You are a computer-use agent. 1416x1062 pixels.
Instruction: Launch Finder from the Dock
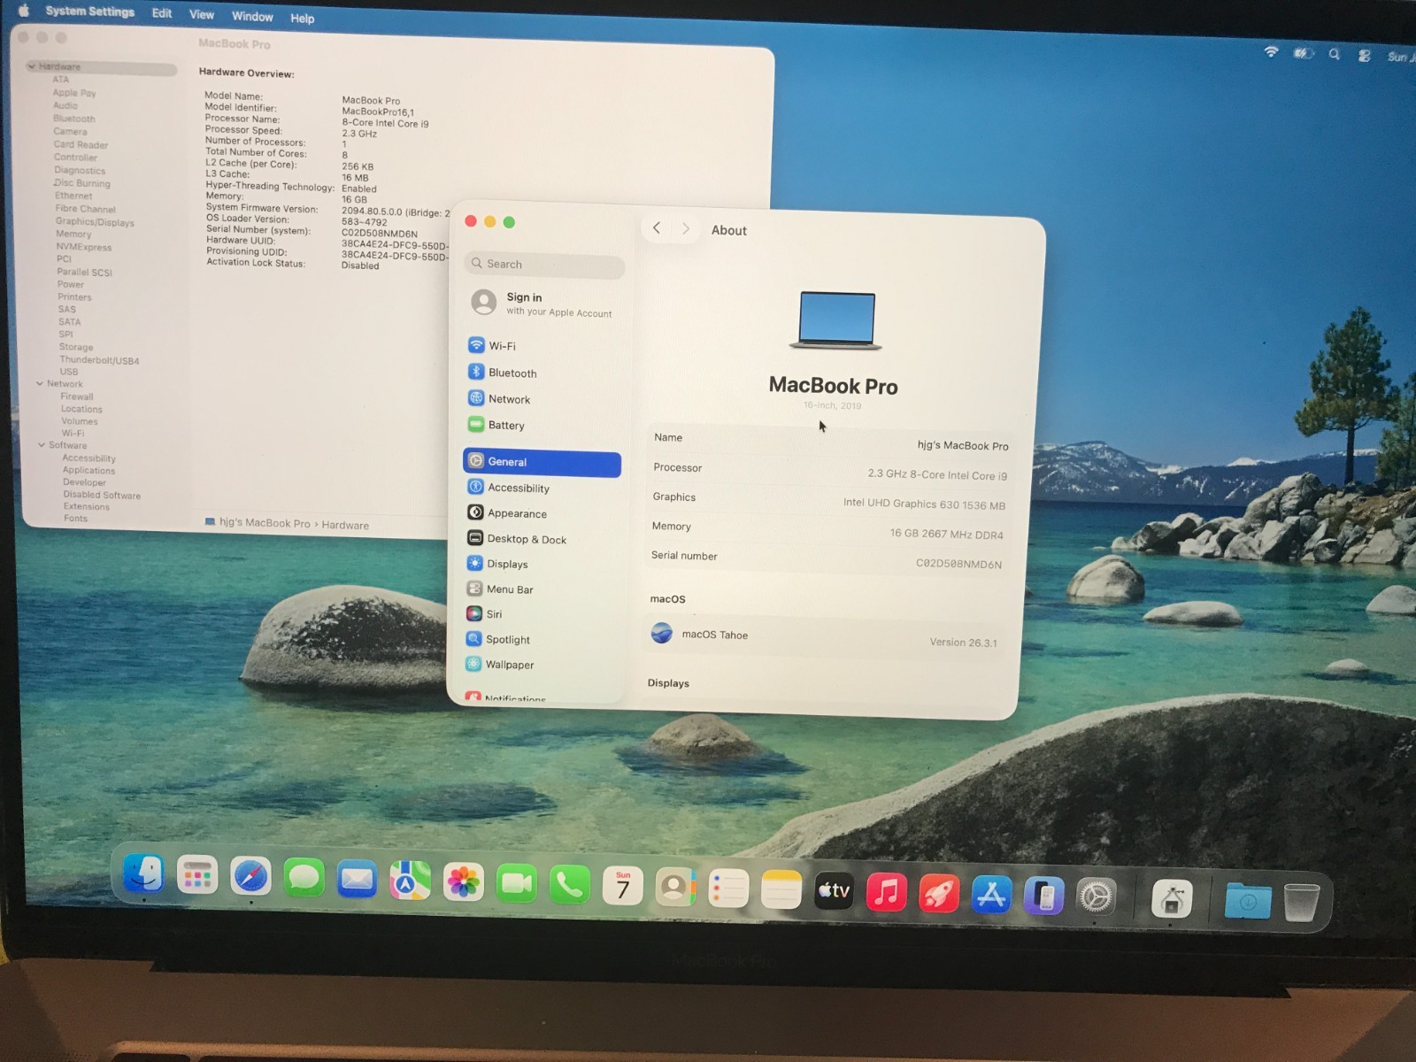(x=143, y=875)
